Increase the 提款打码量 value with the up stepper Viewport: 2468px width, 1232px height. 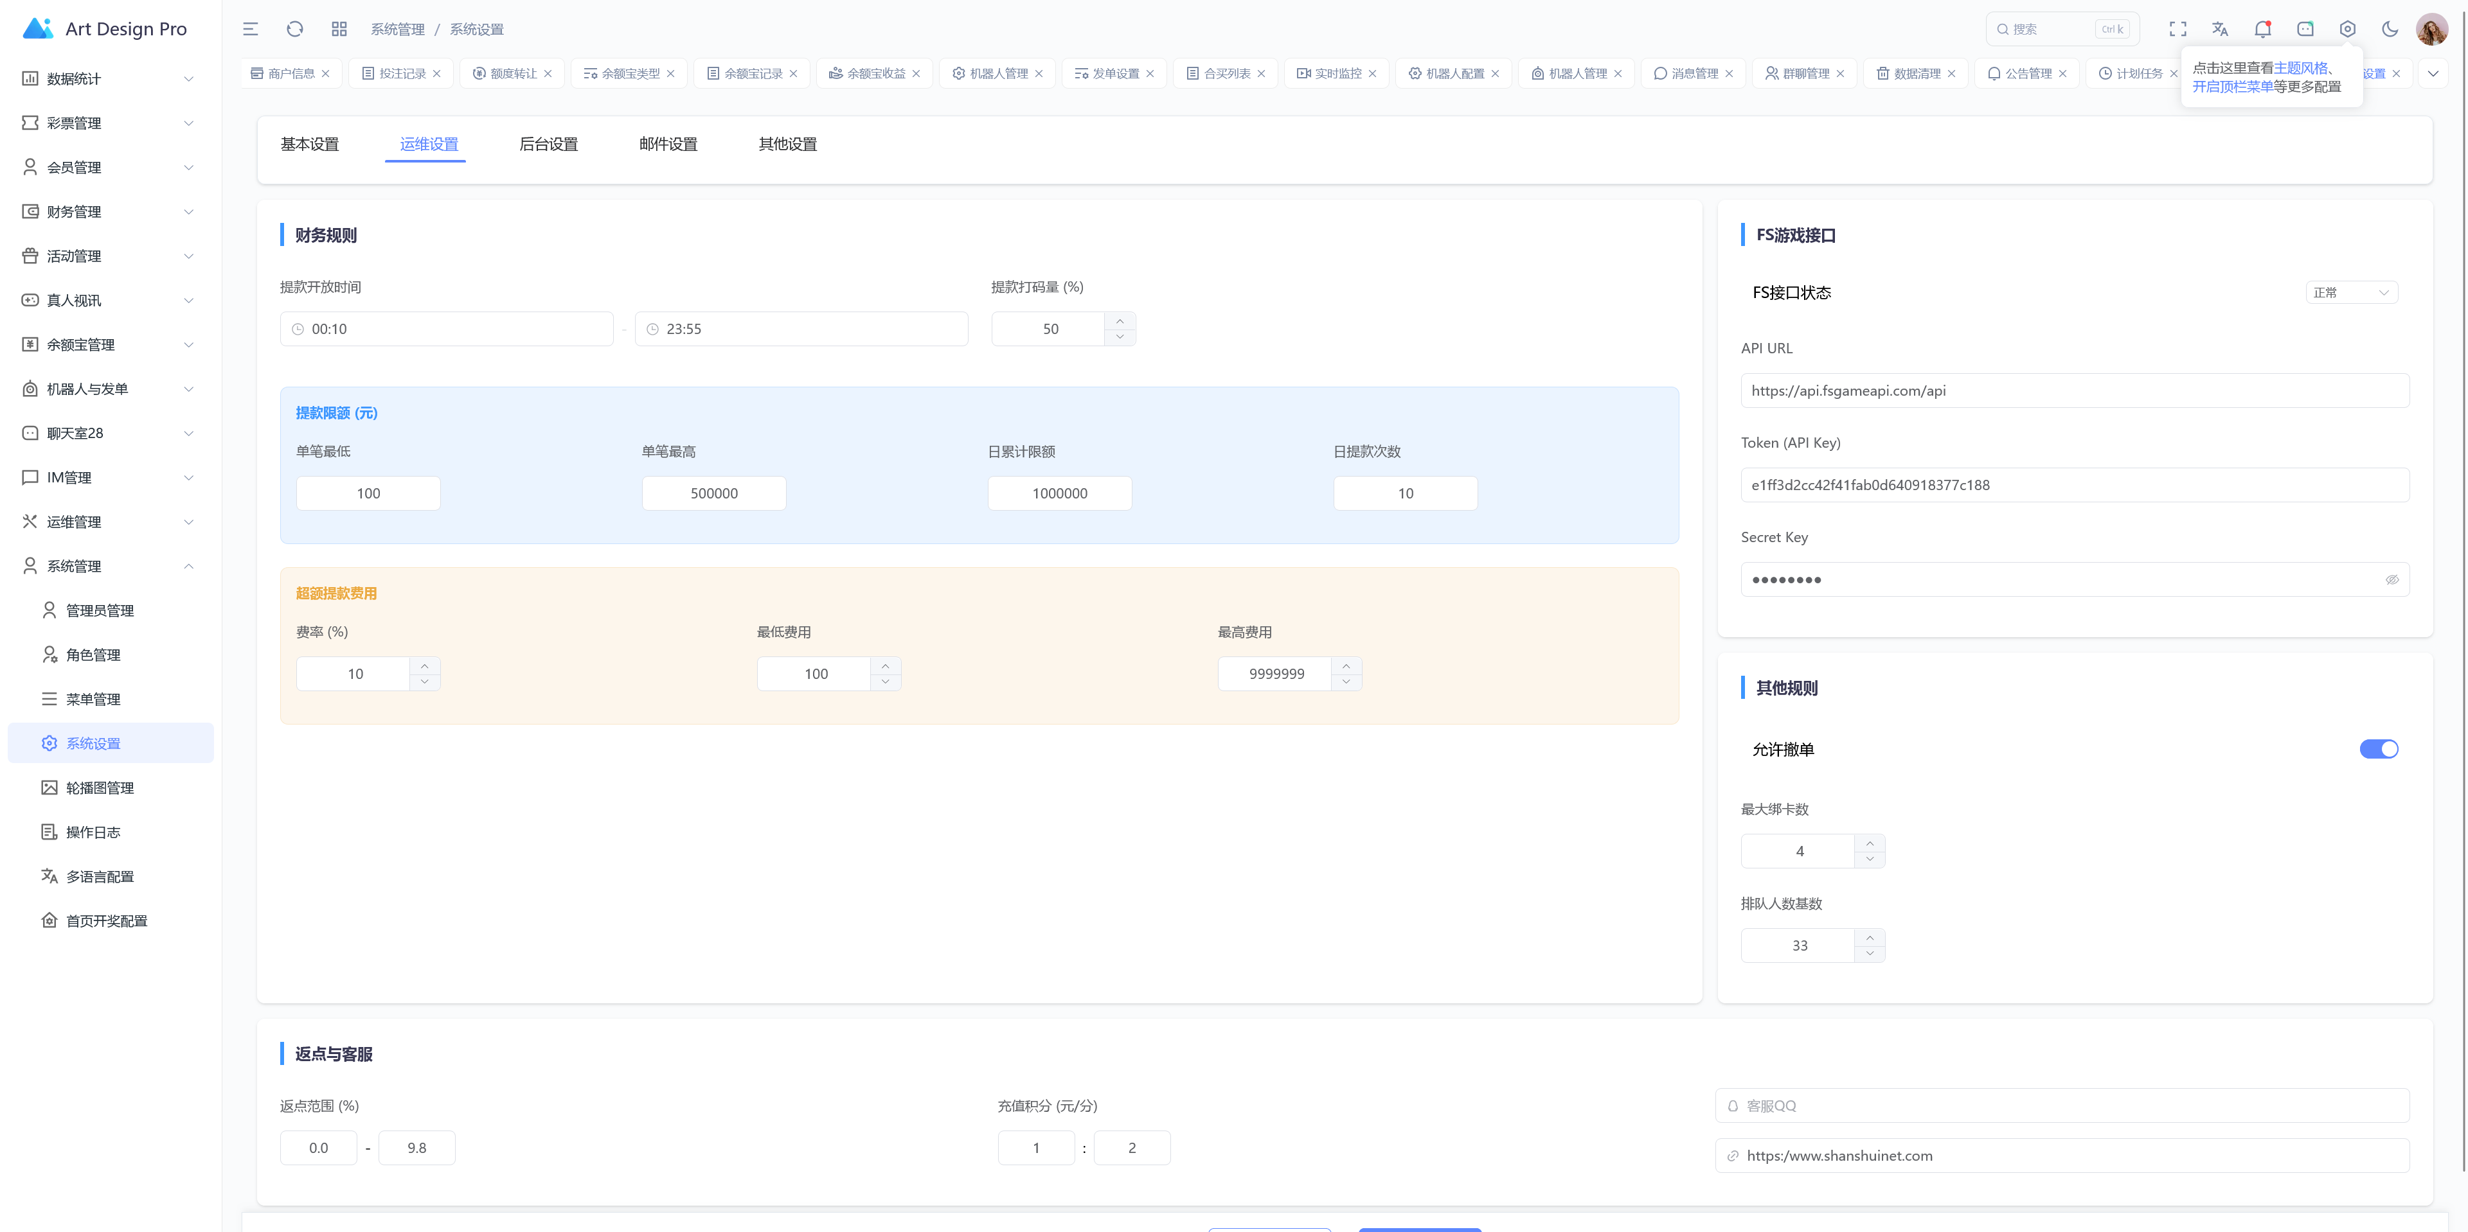tap(1119, 321)
